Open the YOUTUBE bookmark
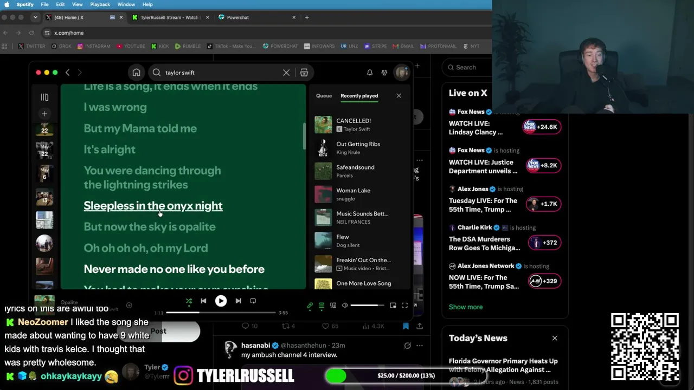 [131, 46]
